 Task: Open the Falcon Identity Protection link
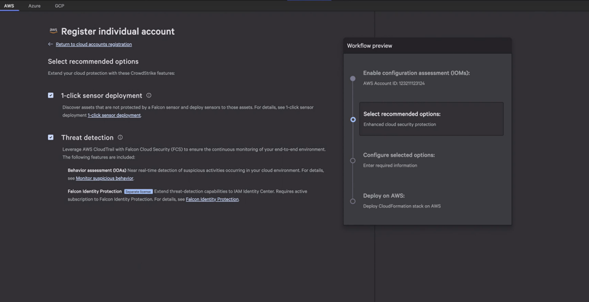point(212,199)
